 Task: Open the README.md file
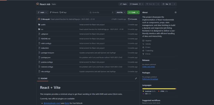45,39
